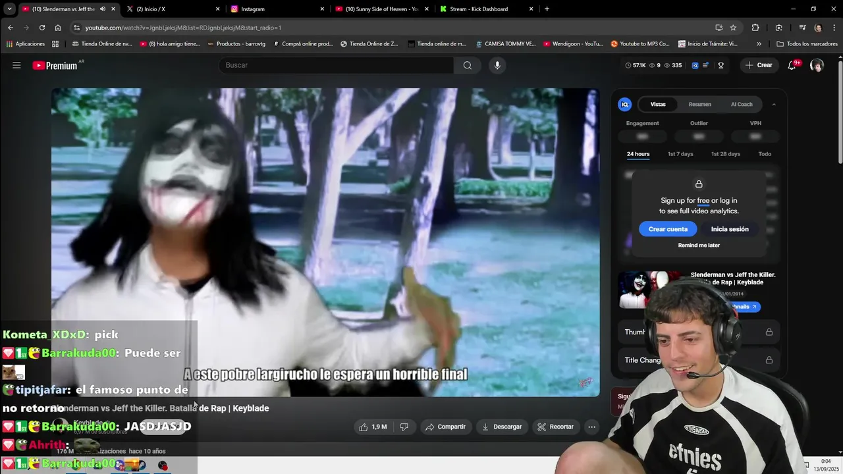Open Chrome three-dot menu

[x=834, y=28]
